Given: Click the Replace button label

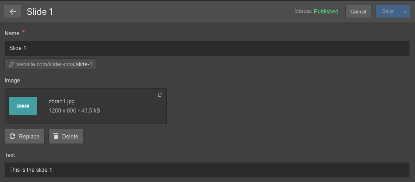Looking at the screenshot, I should tap(29, 137).
